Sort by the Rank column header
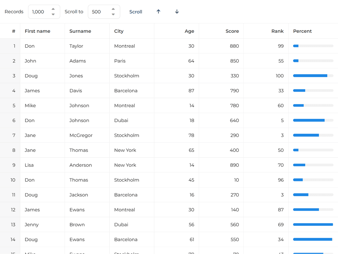This screenshot has height=254, width=338. pyautogui.click(x=278, y=31)
